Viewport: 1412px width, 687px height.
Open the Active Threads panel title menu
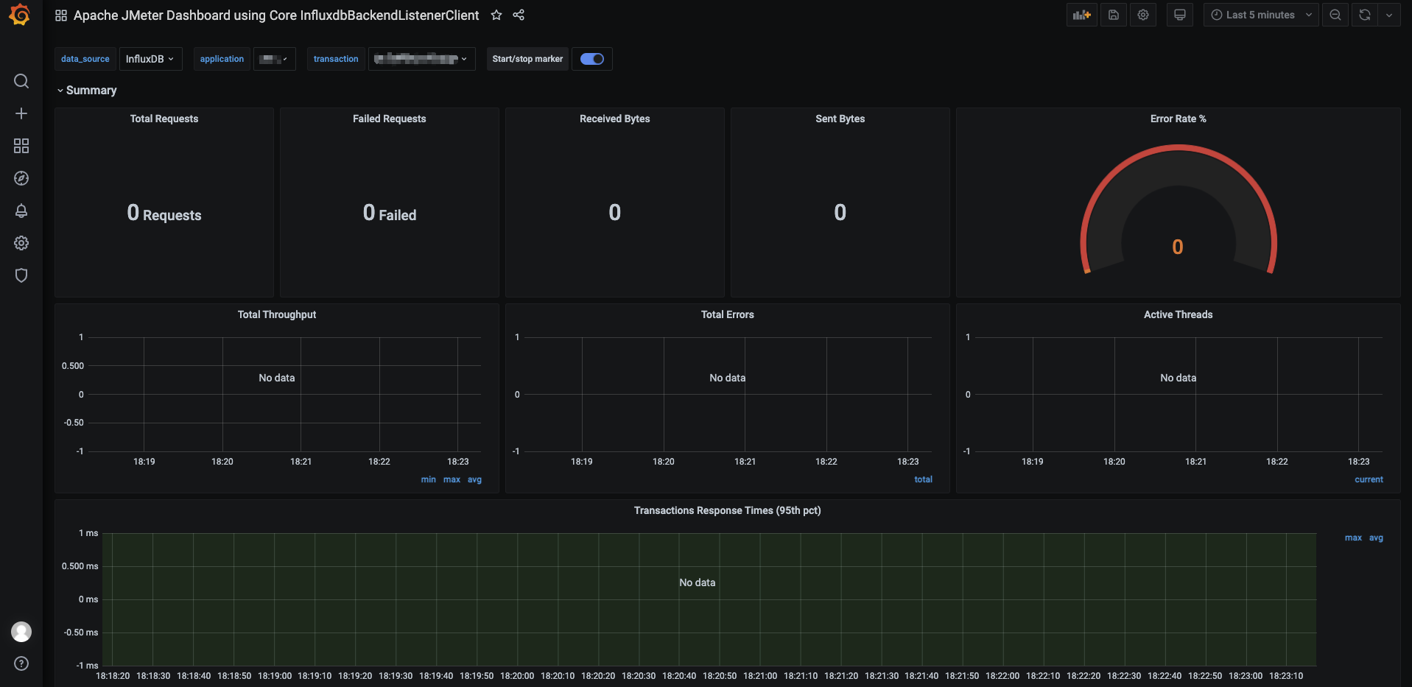[1179, 314]
